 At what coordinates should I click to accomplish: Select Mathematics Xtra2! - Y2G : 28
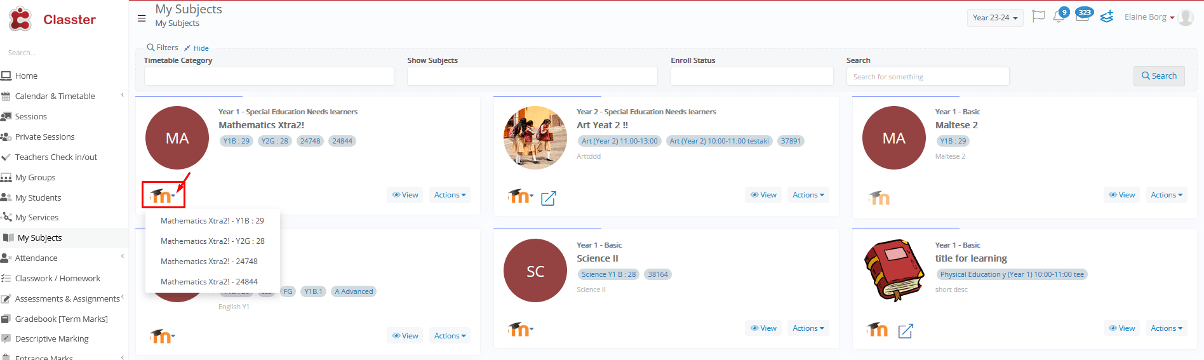[x=213, y=241]
